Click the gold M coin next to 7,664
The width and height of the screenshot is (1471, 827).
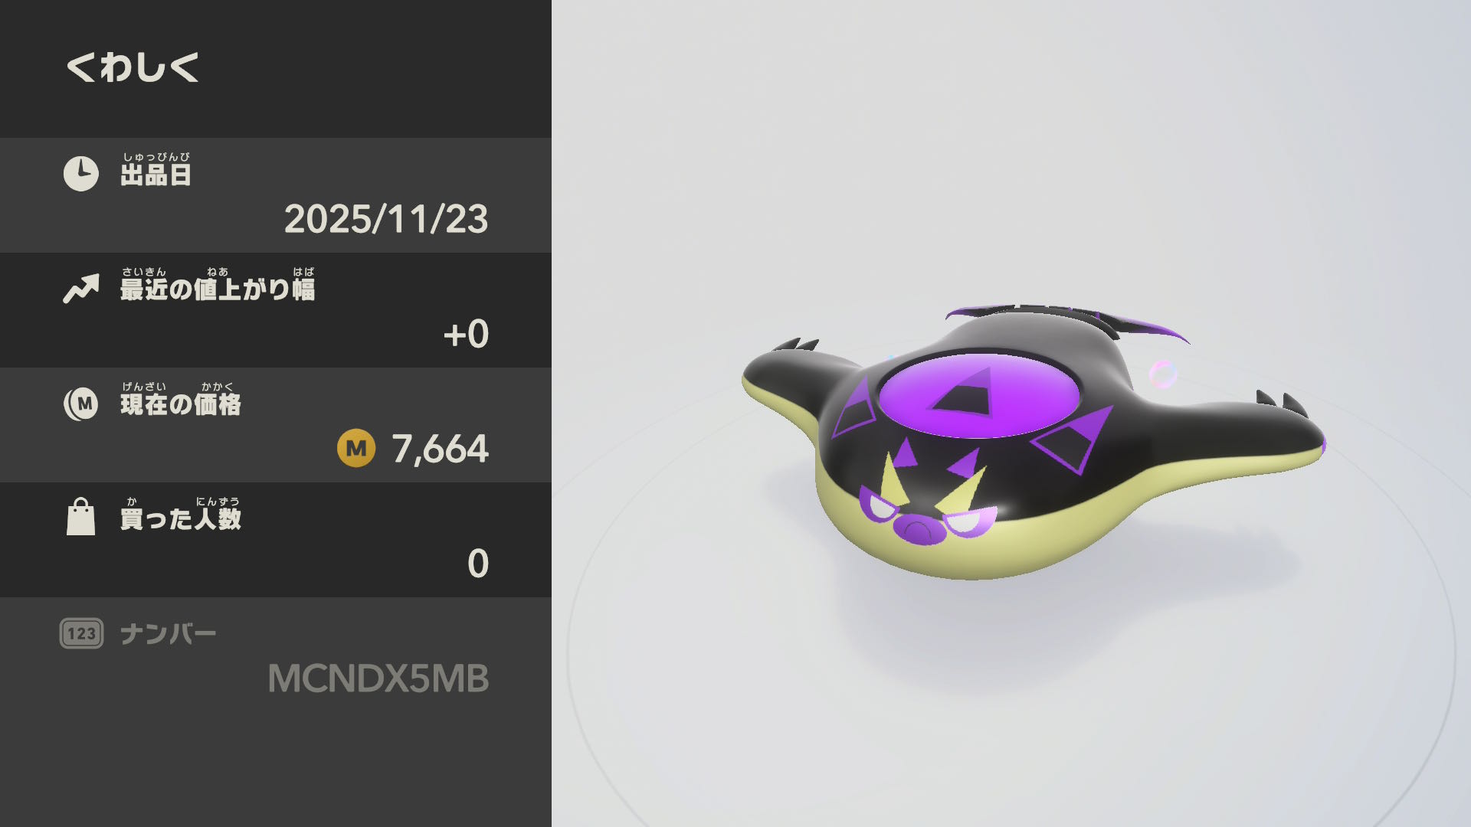(356, 448)
